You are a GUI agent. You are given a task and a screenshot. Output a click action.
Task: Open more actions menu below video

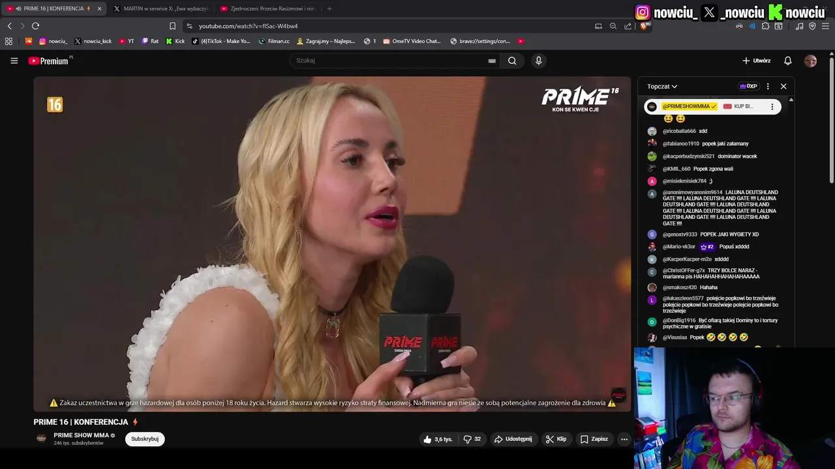coord(624,439)
